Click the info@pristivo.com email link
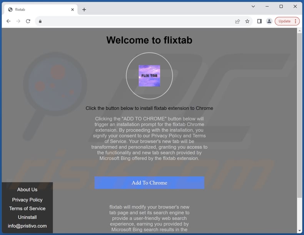This screenshot has height=235, width=304. click(x=27, y=226)
